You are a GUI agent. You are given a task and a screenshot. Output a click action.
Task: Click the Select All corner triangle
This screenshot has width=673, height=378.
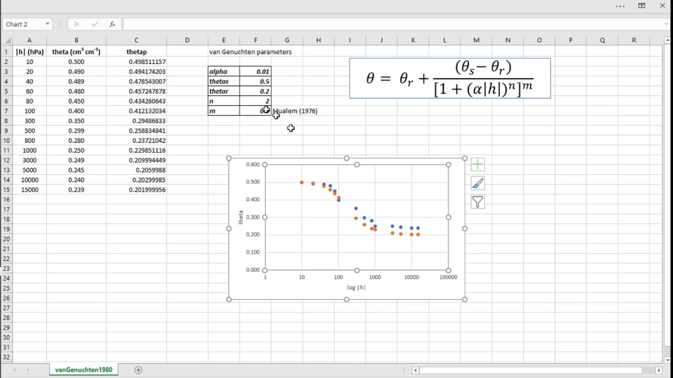[x=7, y=40]
